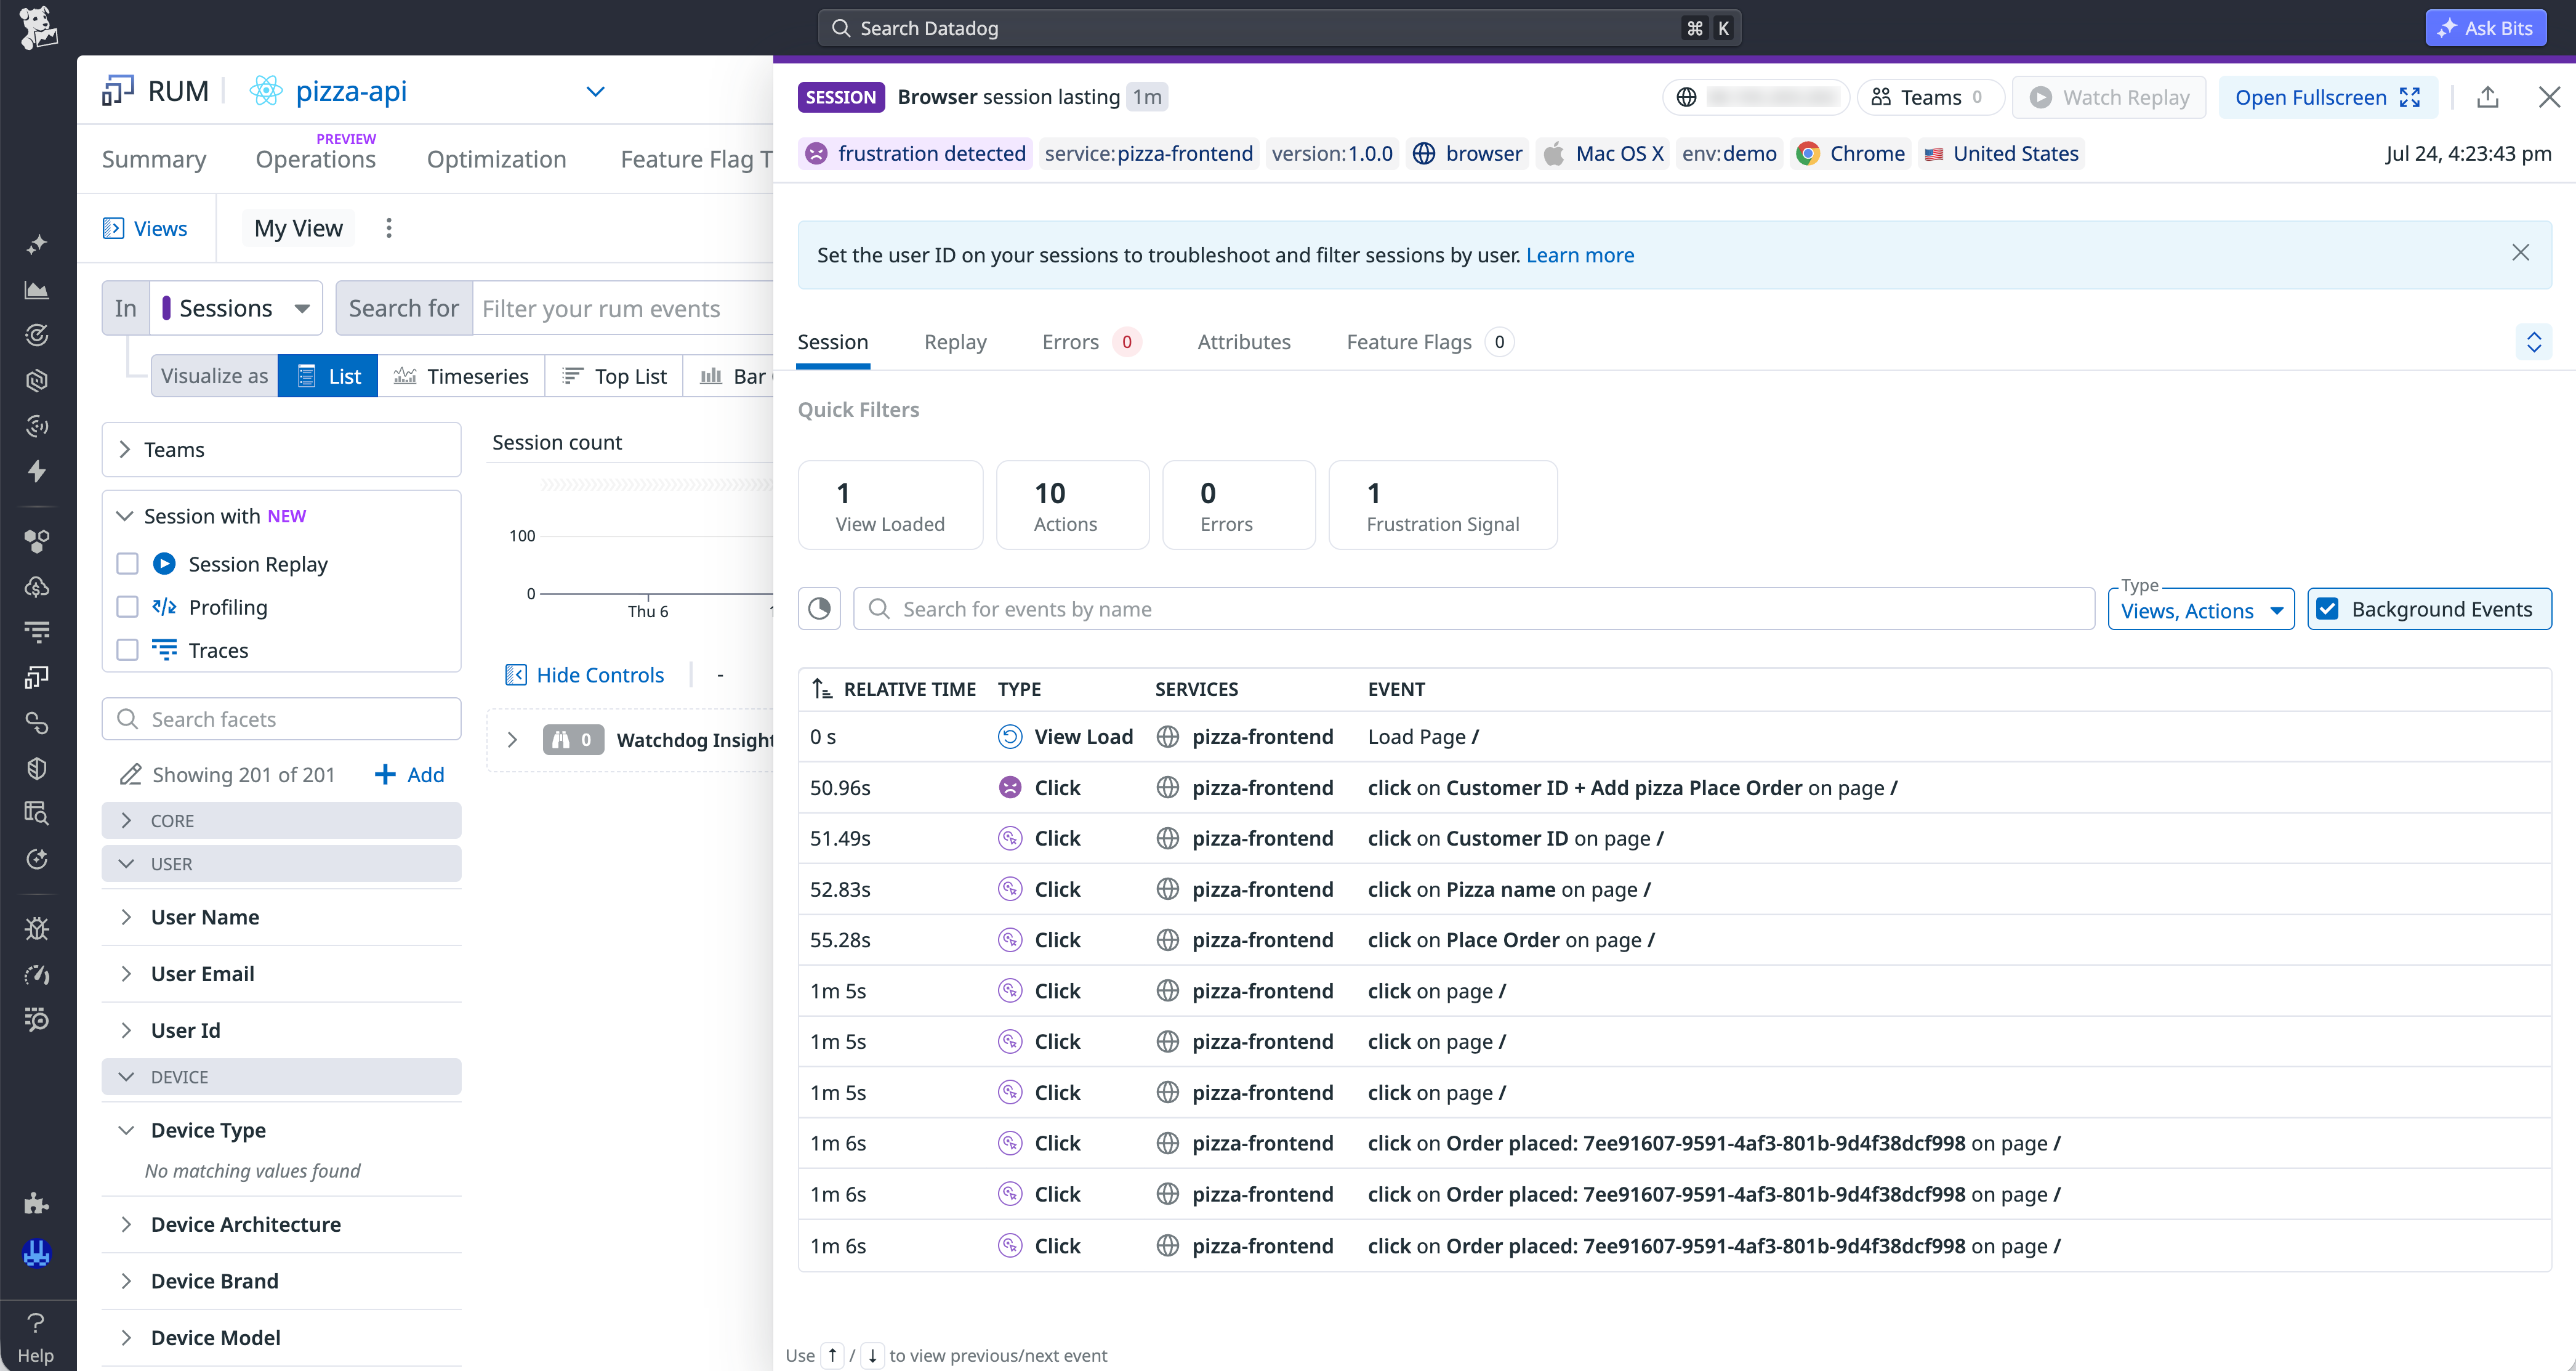Check the Traces checkbox
Viewport: 2576px width, 1371px height.
click(x=127, y=650)
